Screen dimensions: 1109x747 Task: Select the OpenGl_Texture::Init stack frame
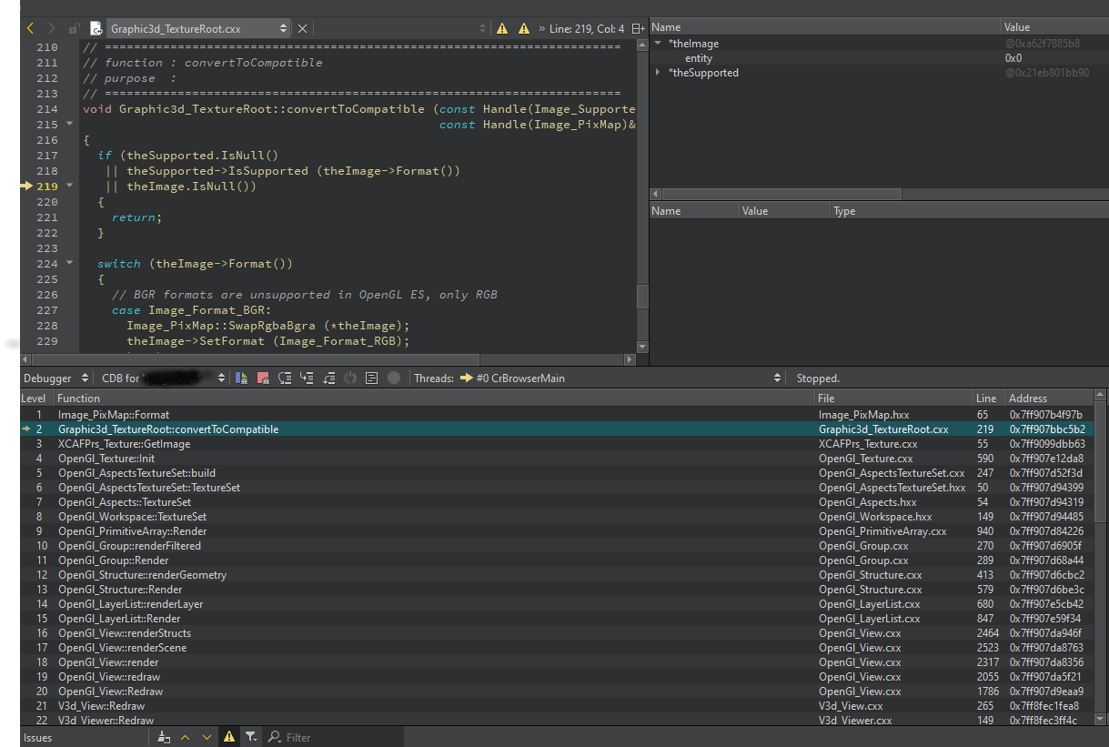coord(106,459)
